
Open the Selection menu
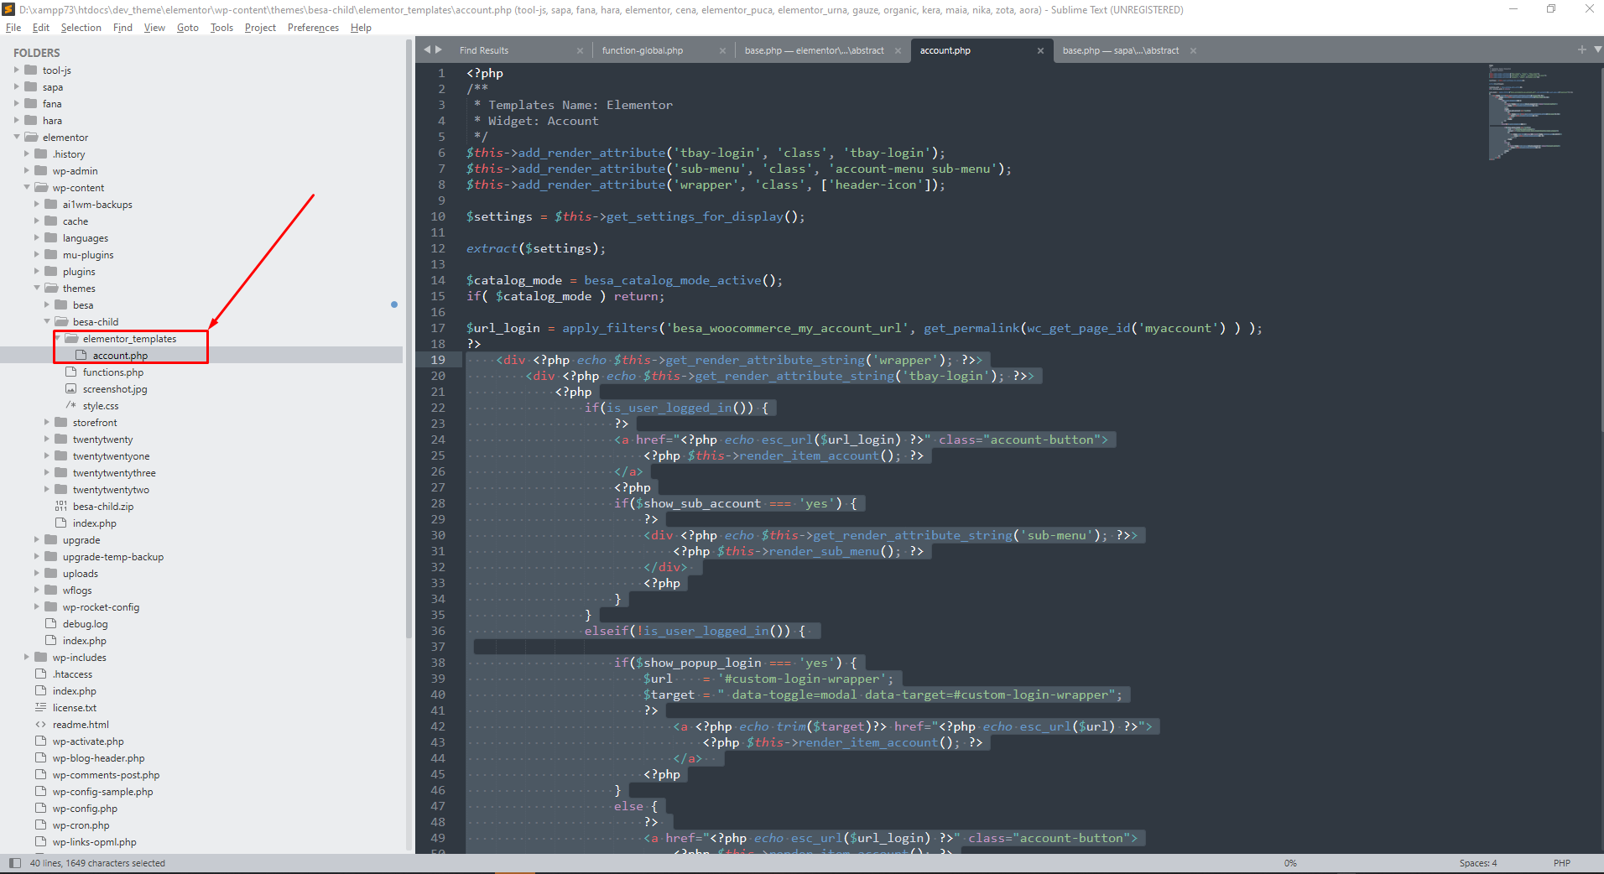(81, 28)
